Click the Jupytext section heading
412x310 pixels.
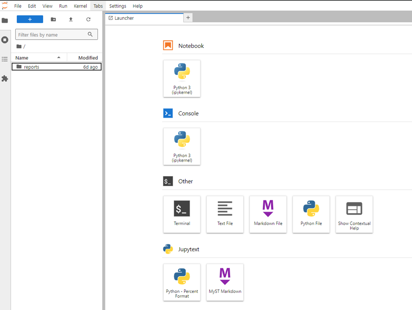189,249
